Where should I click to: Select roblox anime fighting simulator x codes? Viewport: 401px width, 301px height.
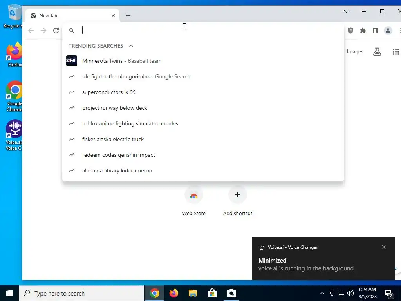203,123
